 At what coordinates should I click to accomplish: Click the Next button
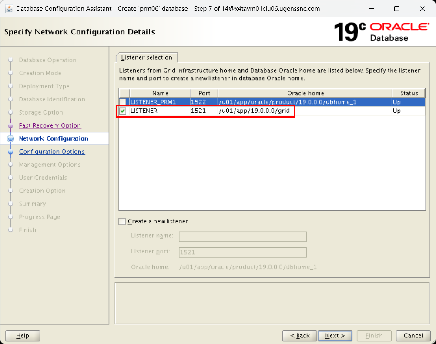[335, 336]
